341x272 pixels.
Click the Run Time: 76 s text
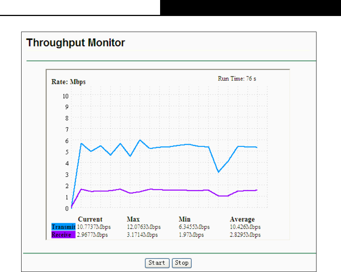[x=237, y=79]
